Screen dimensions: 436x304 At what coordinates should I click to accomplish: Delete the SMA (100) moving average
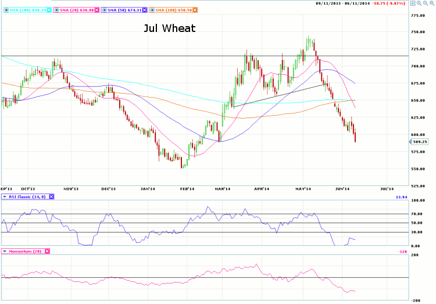[195, 10]
